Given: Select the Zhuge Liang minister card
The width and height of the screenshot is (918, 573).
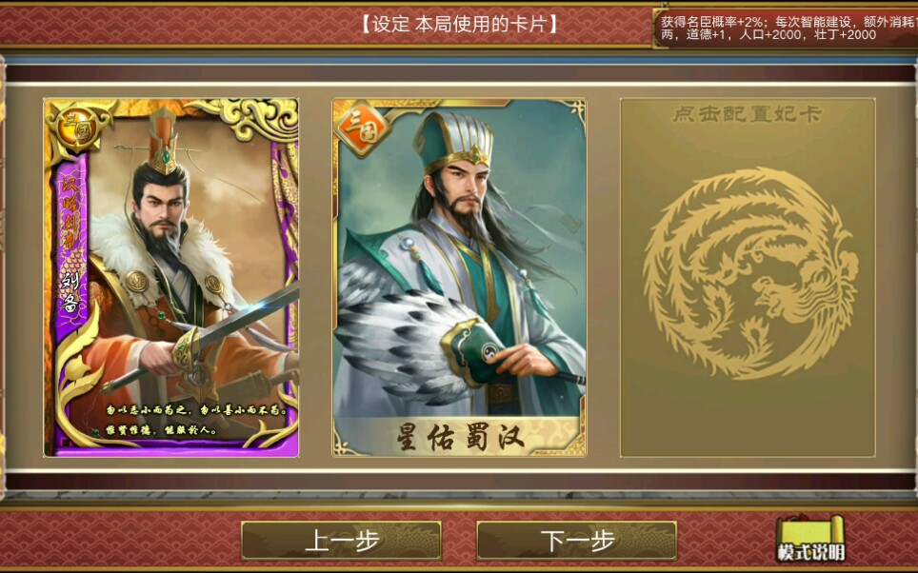Looking at the screenshot, I should coord(460,277).
